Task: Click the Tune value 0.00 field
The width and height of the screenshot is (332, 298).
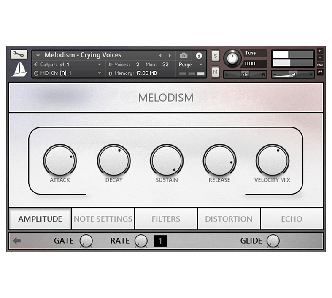Action: coord(254,64)
